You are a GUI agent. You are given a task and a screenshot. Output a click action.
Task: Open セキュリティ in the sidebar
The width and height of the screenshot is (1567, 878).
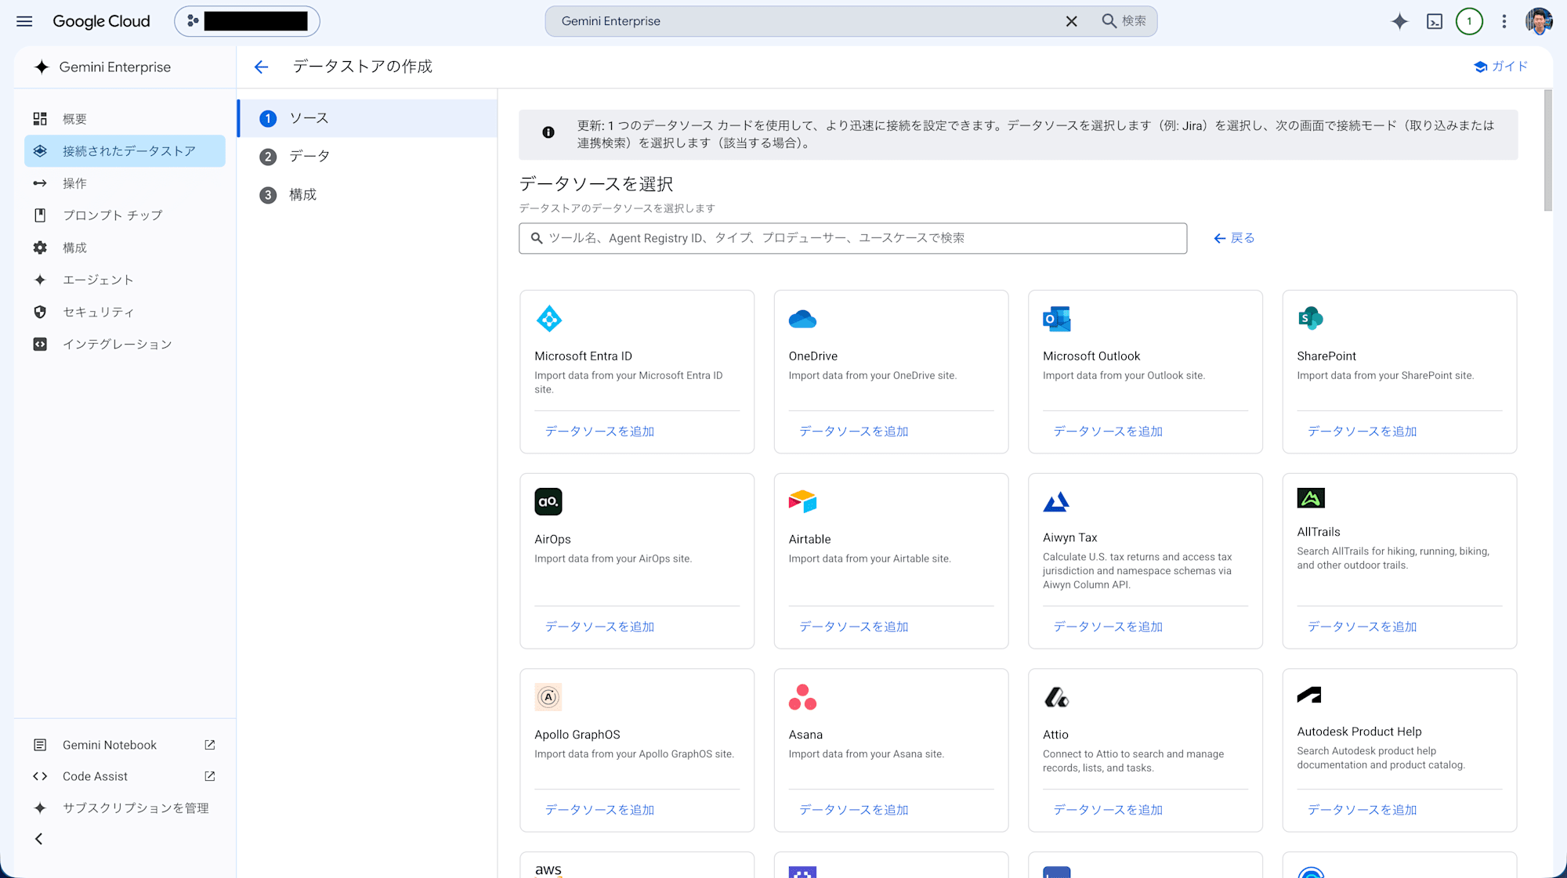coord(125,311)
